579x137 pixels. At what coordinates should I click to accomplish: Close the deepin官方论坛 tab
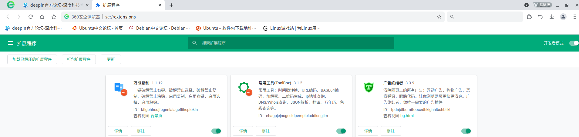(x=87, y=5)
